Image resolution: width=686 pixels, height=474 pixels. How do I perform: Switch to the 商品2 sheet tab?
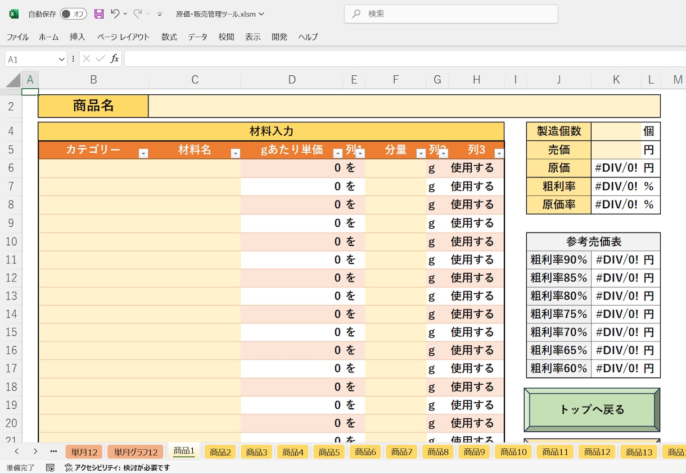[x=220, y=452]
